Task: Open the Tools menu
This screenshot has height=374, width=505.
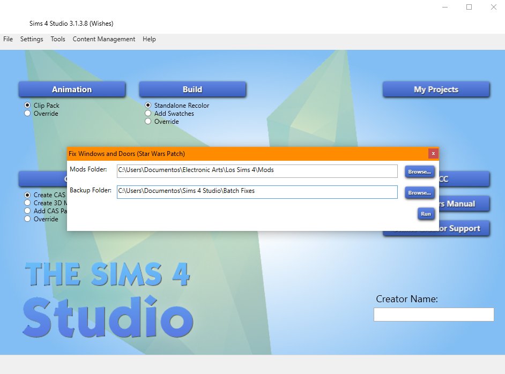Action: tap(58, 39)
